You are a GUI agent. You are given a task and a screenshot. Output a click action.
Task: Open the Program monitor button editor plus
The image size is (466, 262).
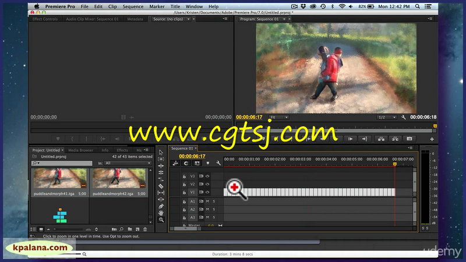click(x=432, y=139)
